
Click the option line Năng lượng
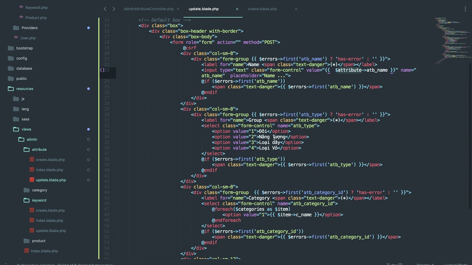260,137
